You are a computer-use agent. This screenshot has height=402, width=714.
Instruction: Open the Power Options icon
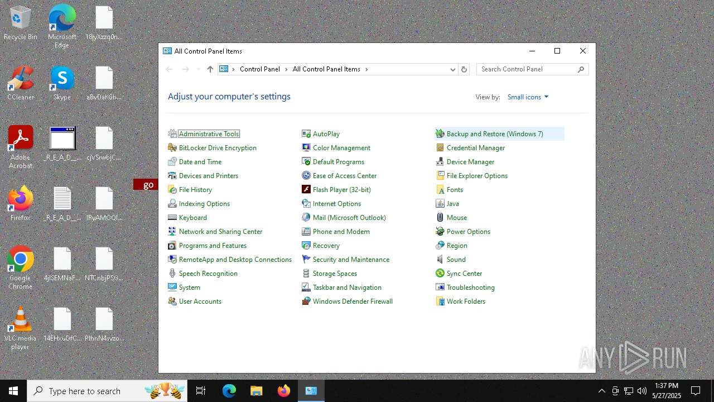[440, 232]
